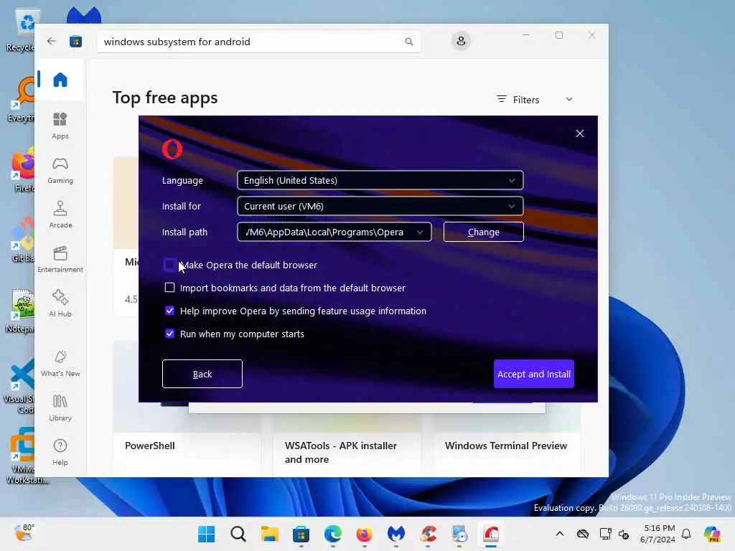Open taskbar Search

point(238,534)
